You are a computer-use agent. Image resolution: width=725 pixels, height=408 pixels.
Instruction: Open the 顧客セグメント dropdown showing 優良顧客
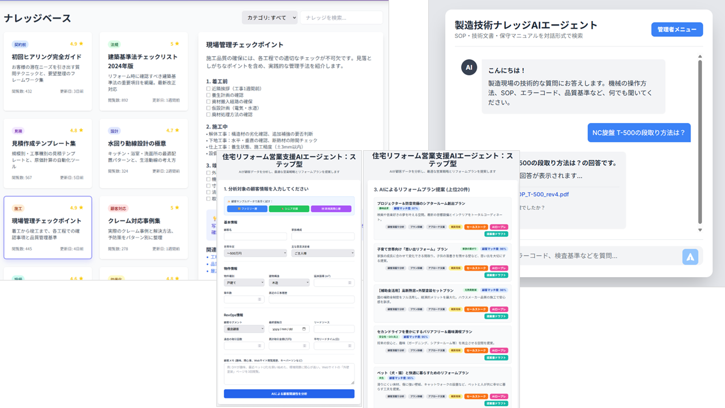[243, 329]
